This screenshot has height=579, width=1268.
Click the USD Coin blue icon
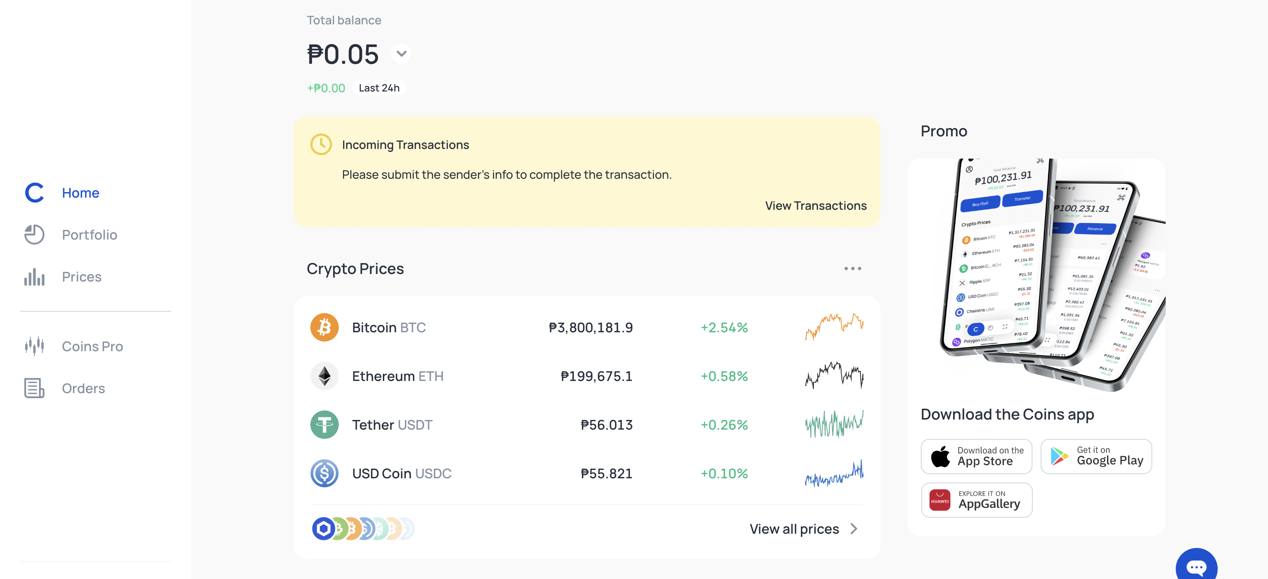pos(325,474)
